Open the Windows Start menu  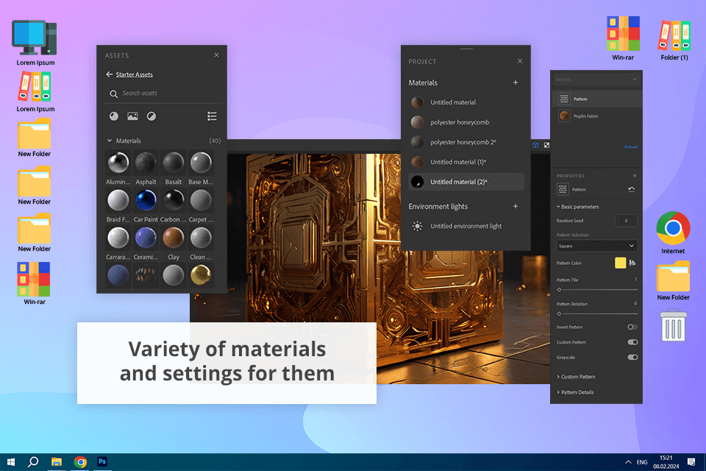pos(11,461)
